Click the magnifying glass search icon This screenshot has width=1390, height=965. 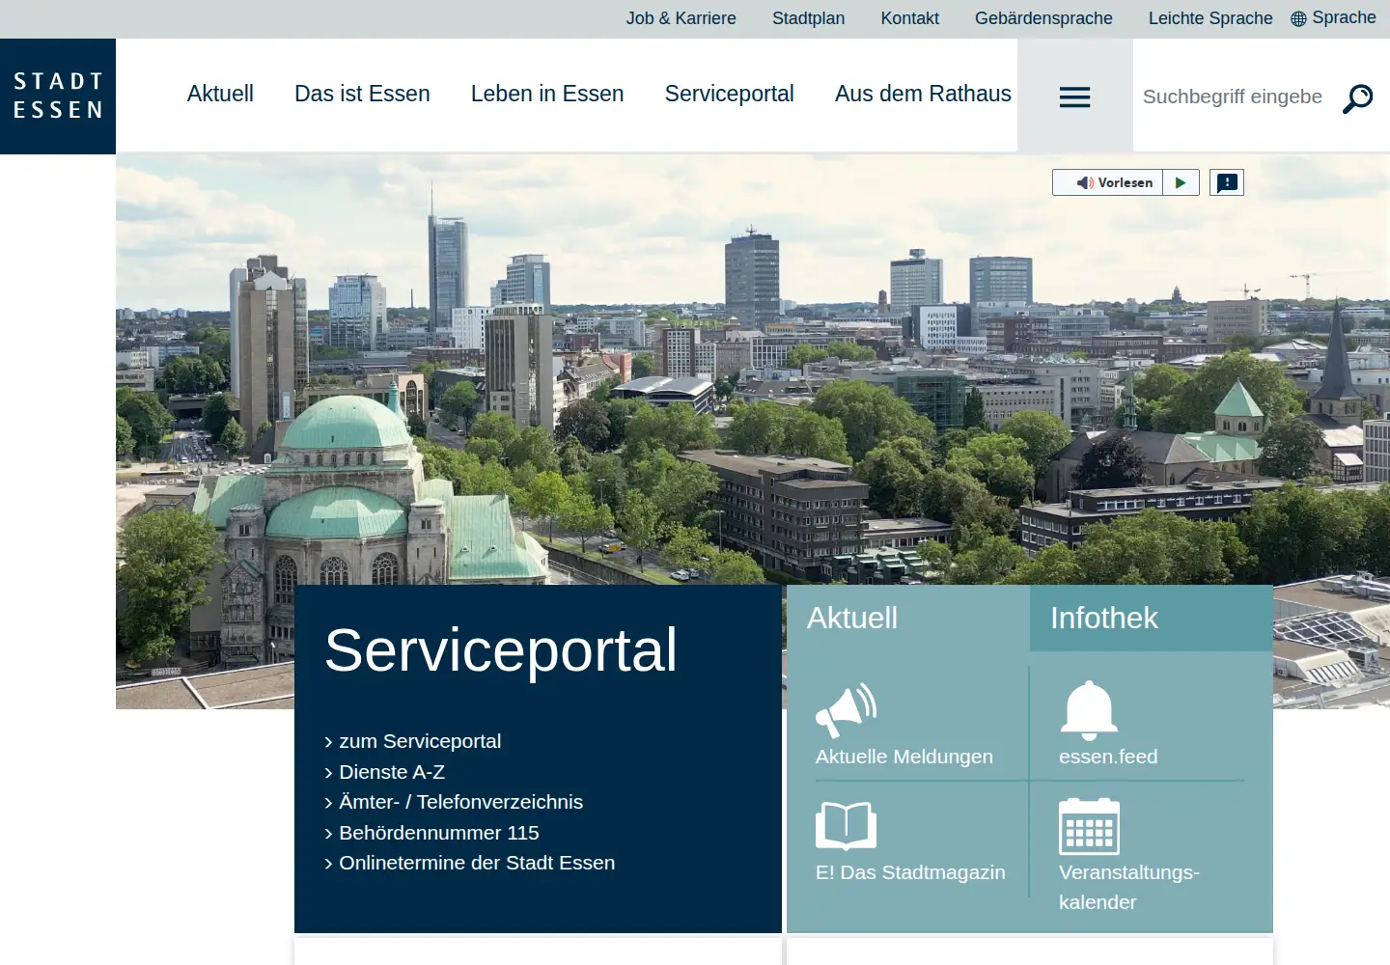[1358, 98]
